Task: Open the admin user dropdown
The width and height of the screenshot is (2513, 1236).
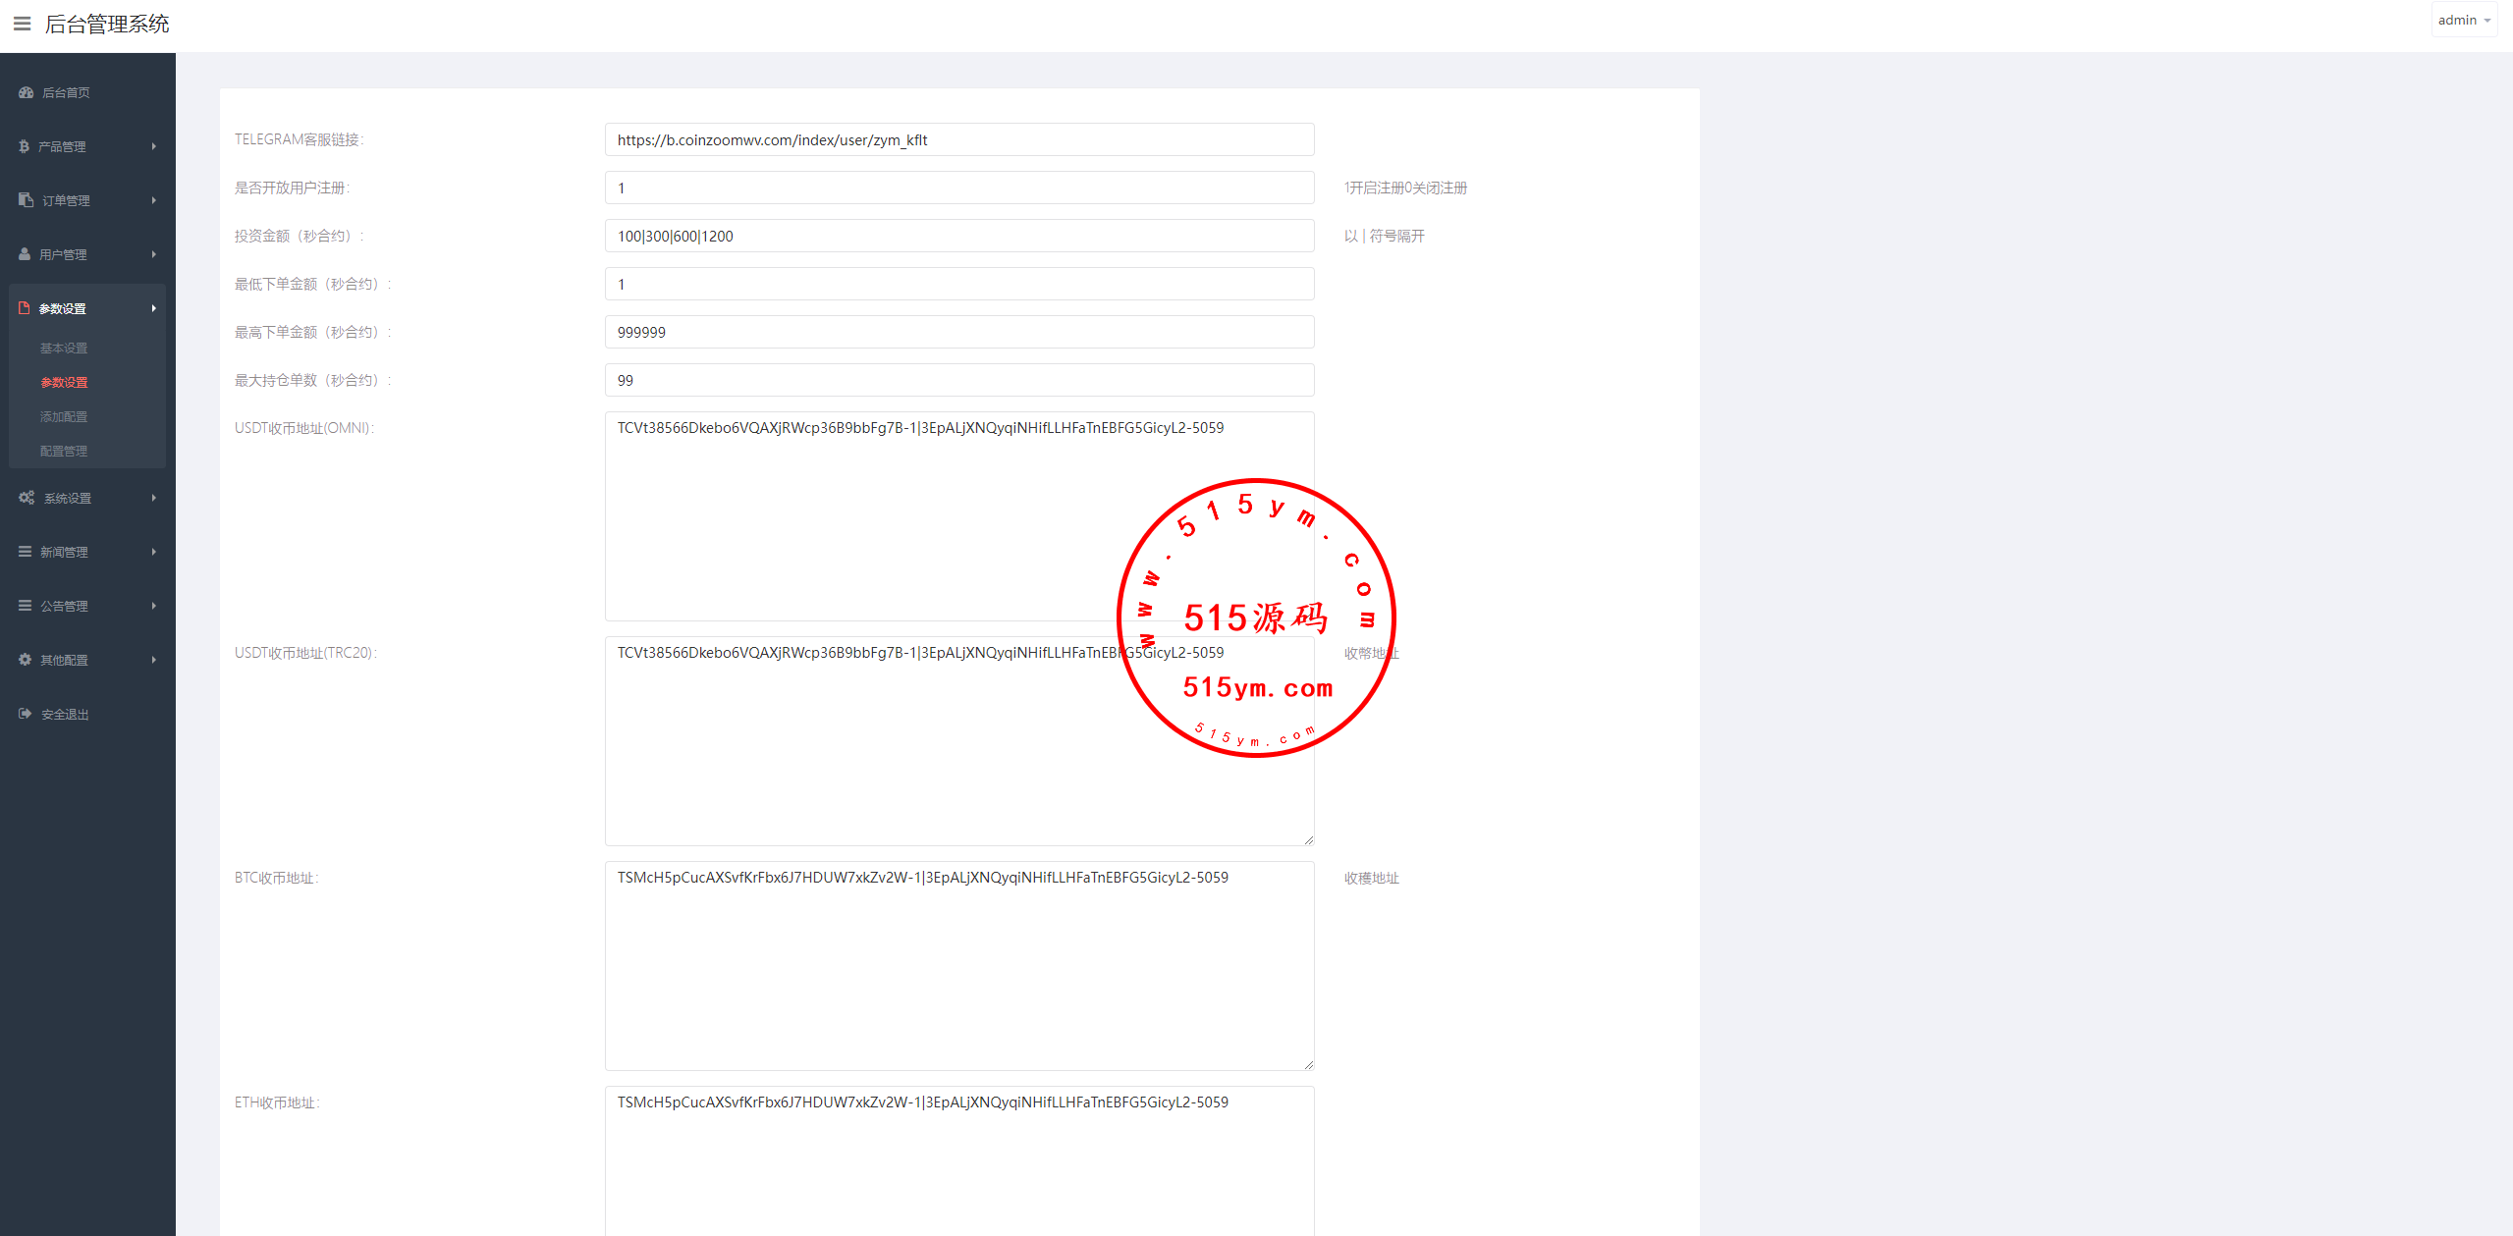Action: 2463,21
